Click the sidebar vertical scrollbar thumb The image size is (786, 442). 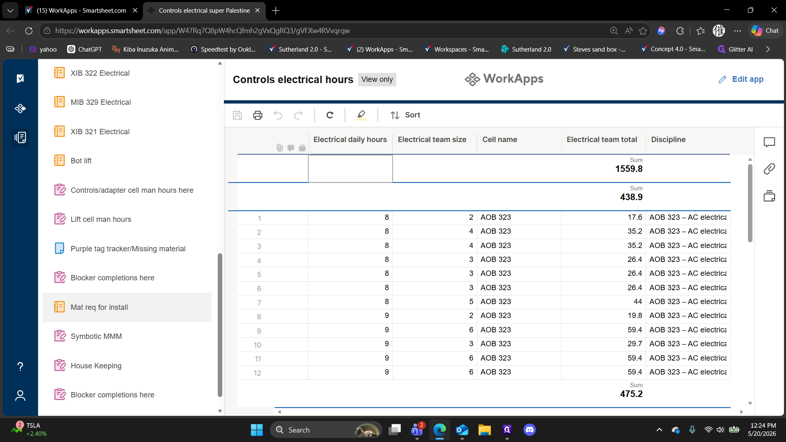coord(220,325)
